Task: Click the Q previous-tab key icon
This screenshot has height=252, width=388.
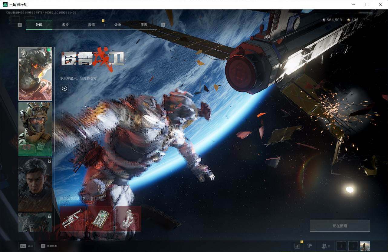Action: coord(20,25)
